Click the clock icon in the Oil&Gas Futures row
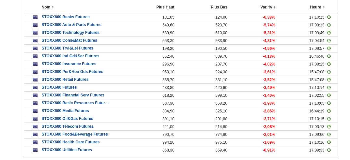The height and width of the screenshot is (160, 350). 329,119
